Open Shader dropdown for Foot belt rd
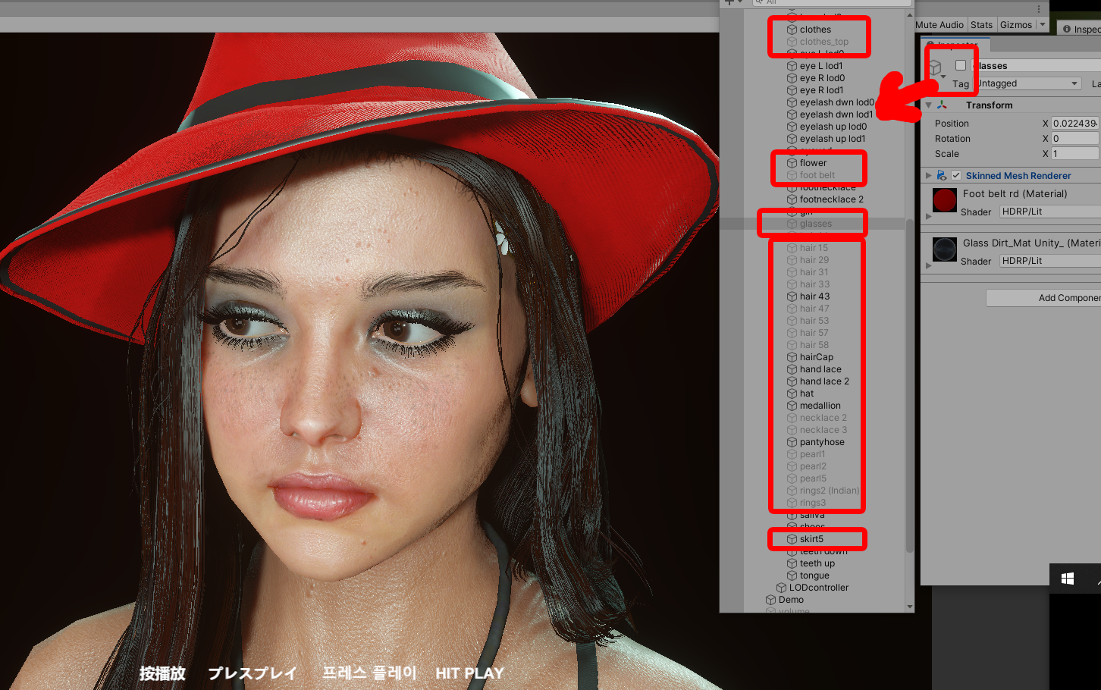Viewport: 1101px width, 690px height. (x=1050, y=212)
